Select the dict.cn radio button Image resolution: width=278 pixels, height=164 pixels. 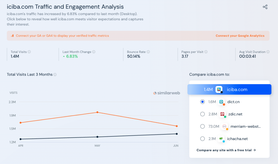coord(203,102)
